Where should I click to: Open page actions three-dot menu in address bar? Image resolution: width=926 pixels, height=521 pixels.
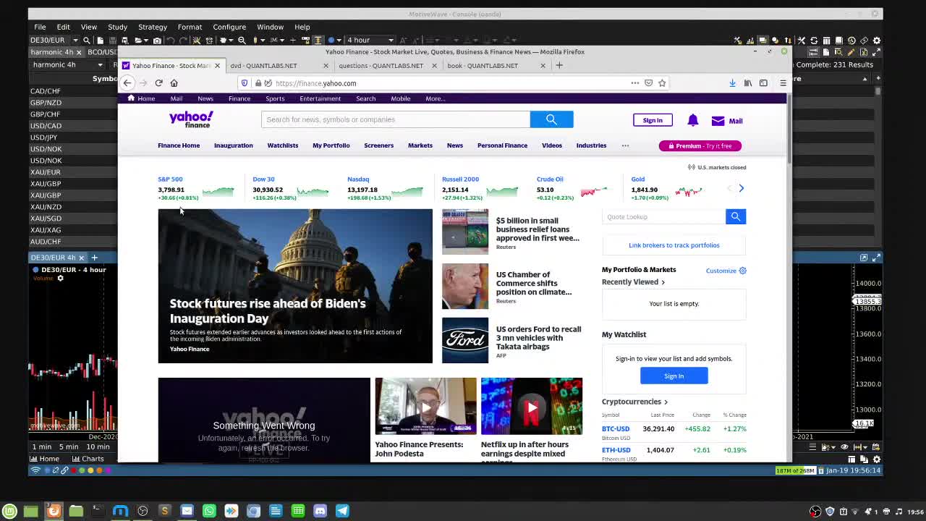click(x=635, y=83)
